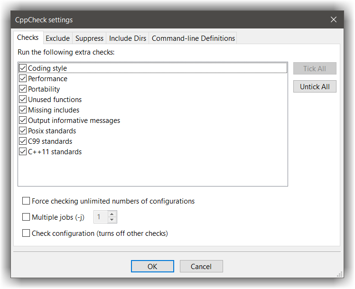Switch to the Exclude tab

[57, 38]
